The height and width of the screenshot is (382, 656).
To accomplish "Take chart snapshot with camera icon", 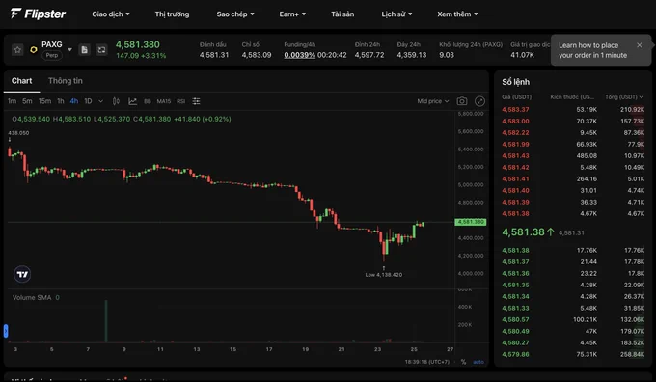I will point(462,101).
